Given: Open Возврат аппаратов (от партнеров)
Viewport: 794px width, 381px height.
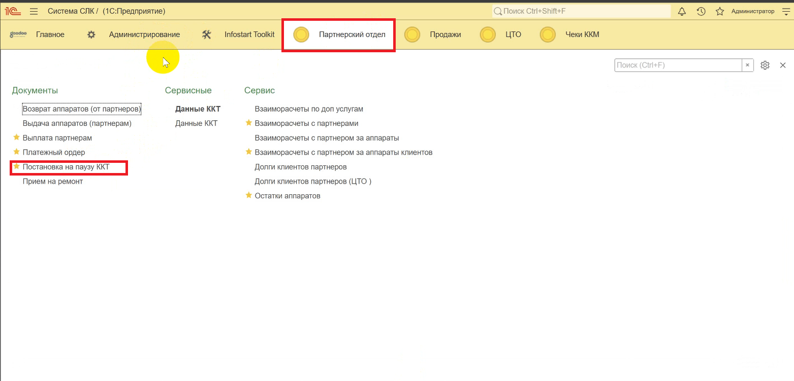Looking at the screenshot, I should [82, 109].
